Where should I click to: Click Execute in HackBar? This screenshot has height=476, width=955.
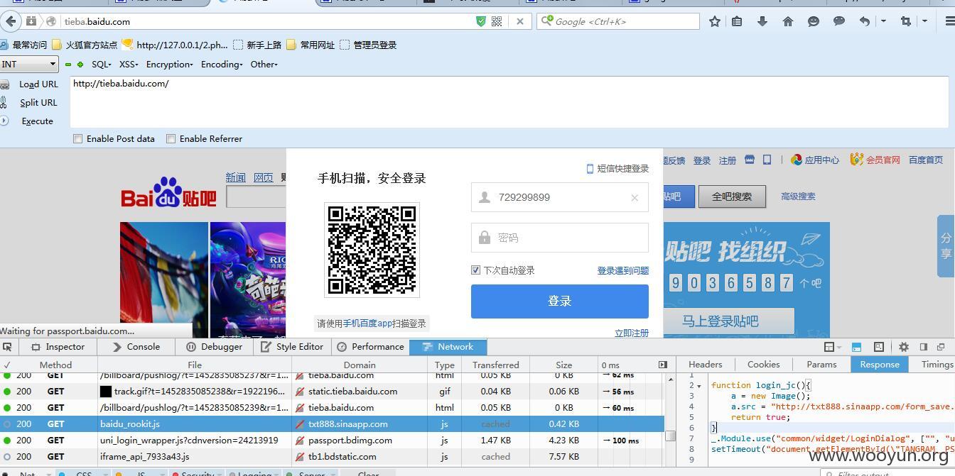click(x=37, y=121)
